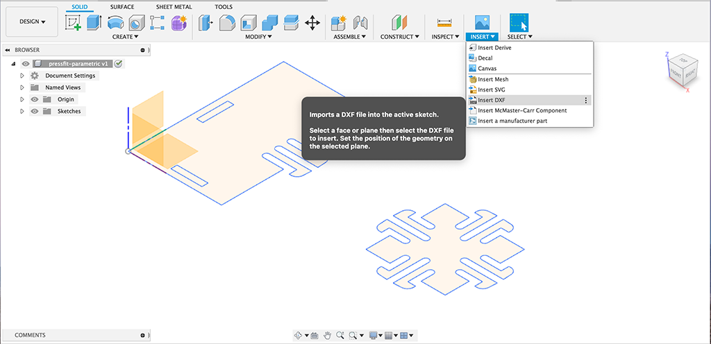Click the Viewports layout icon
The width and height of the screenshot is (711, 344).
click(x=403, y=336)
